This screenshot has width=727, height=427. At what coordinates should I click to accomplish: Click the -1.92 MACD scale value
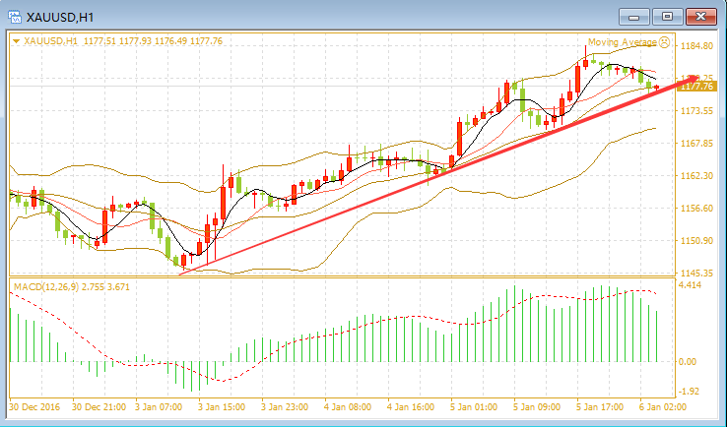(689, 392)
